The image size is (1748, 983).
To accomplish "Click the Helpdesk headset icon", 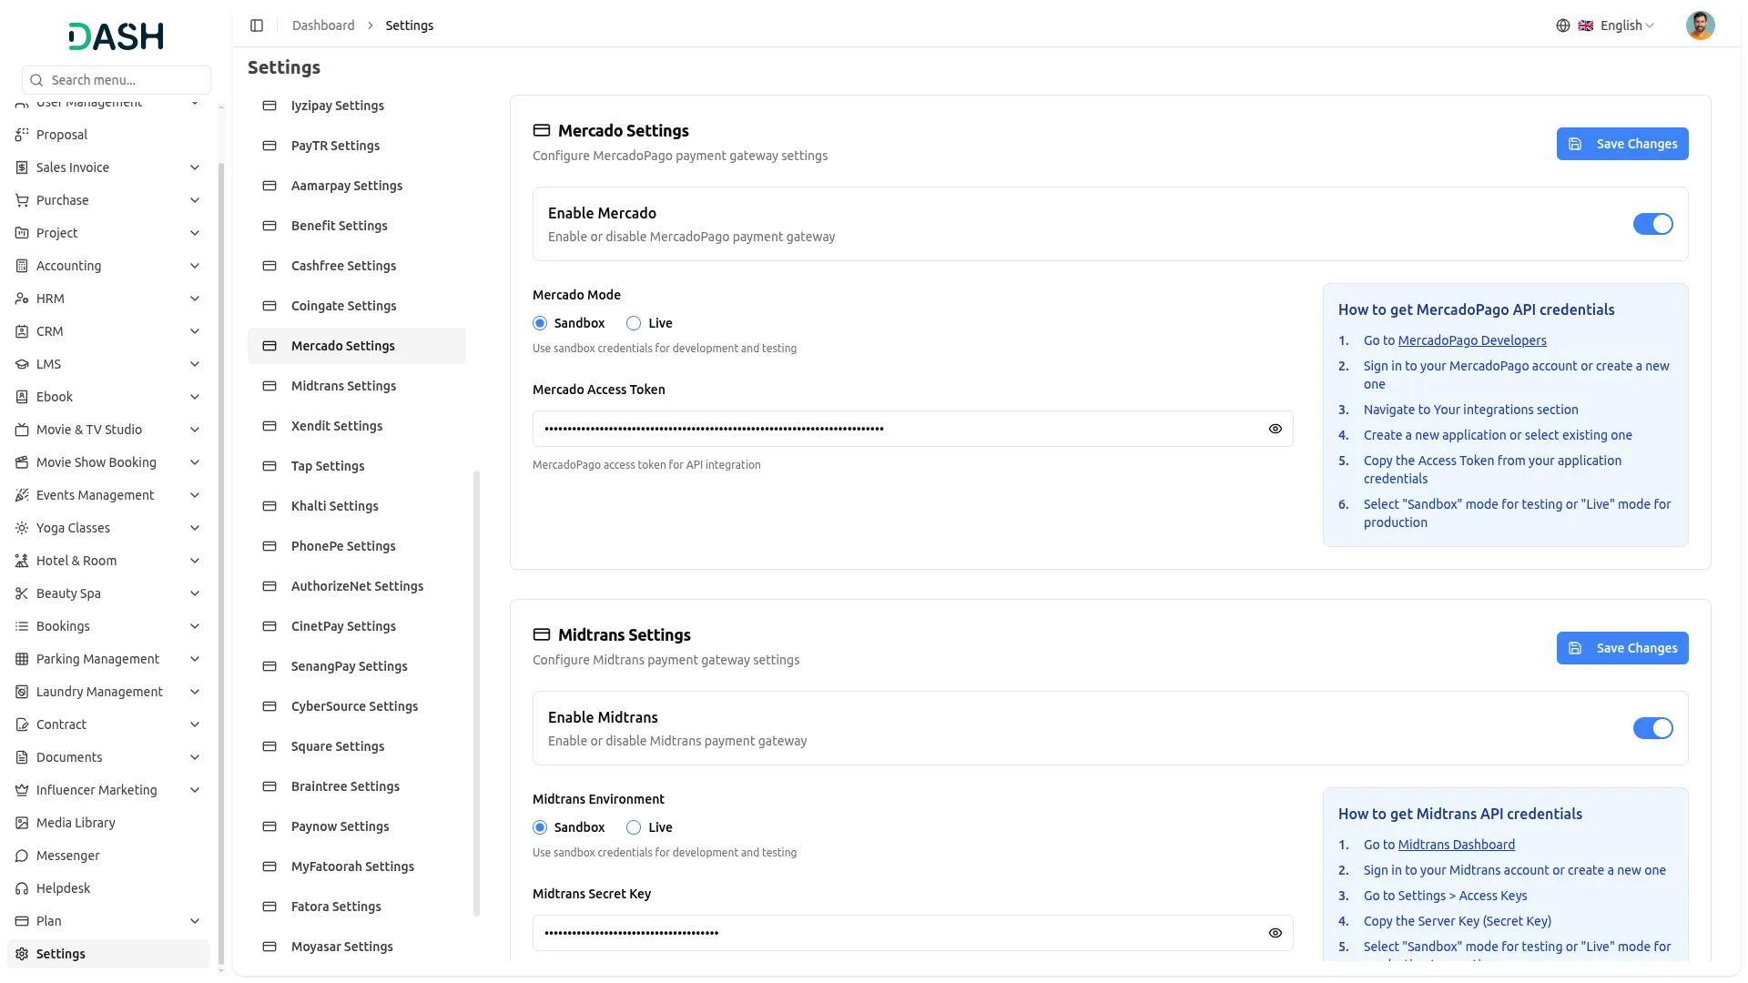I will [22, 888].
